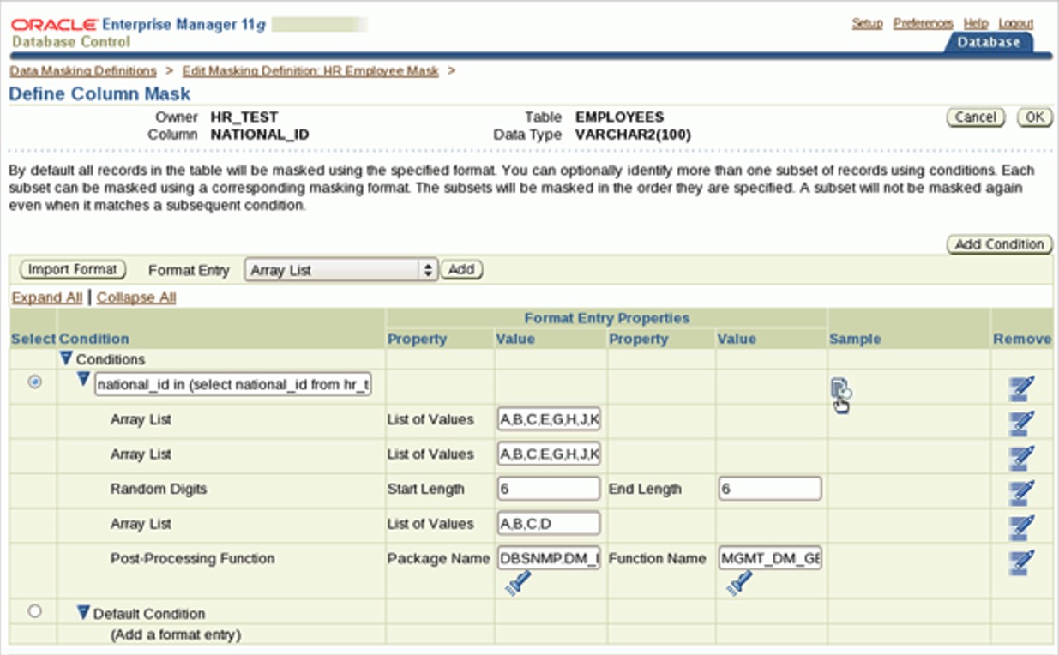Collapse the Conditions tree node
The image size is (1059, 655).
[66, 358]
